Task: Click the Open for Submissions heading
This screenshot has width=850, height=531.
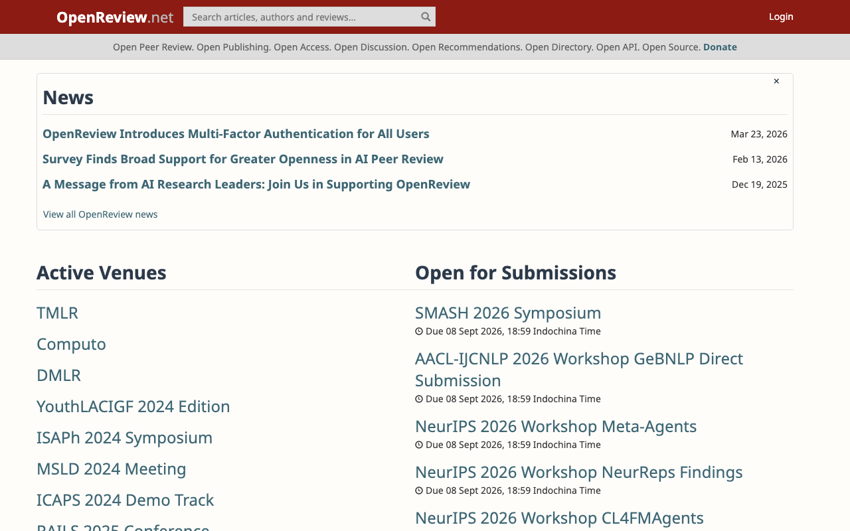Action: (515, 273)
